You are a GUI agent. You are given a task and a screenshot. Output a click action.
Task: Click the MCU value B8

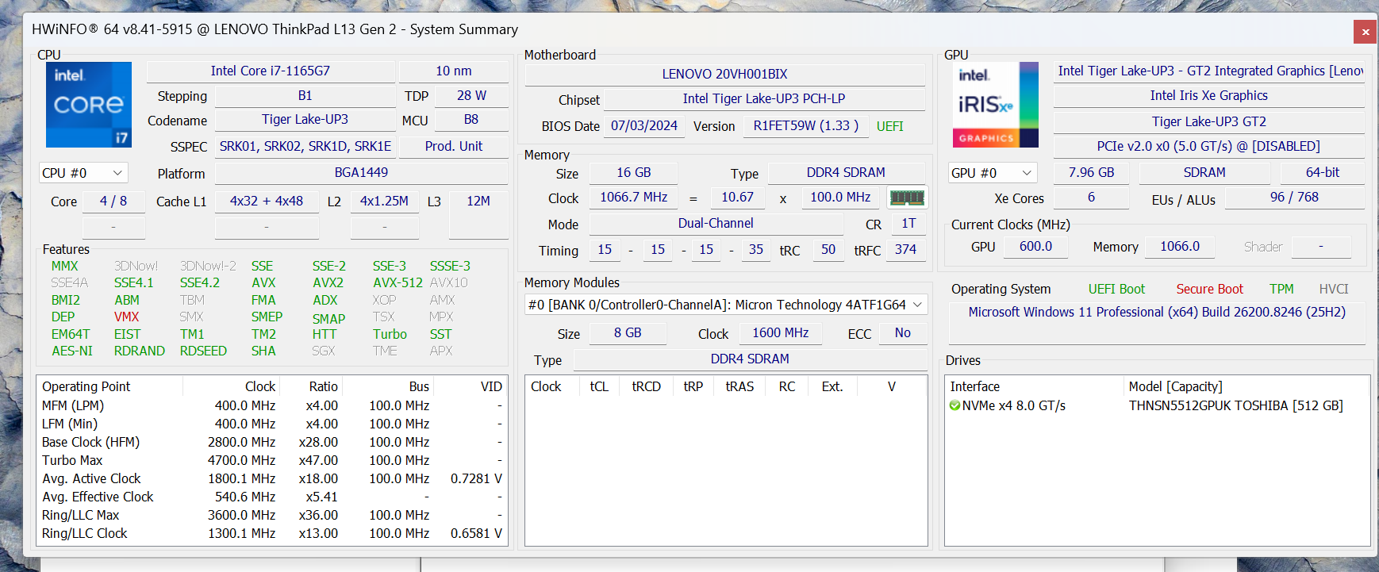[471, 119]
